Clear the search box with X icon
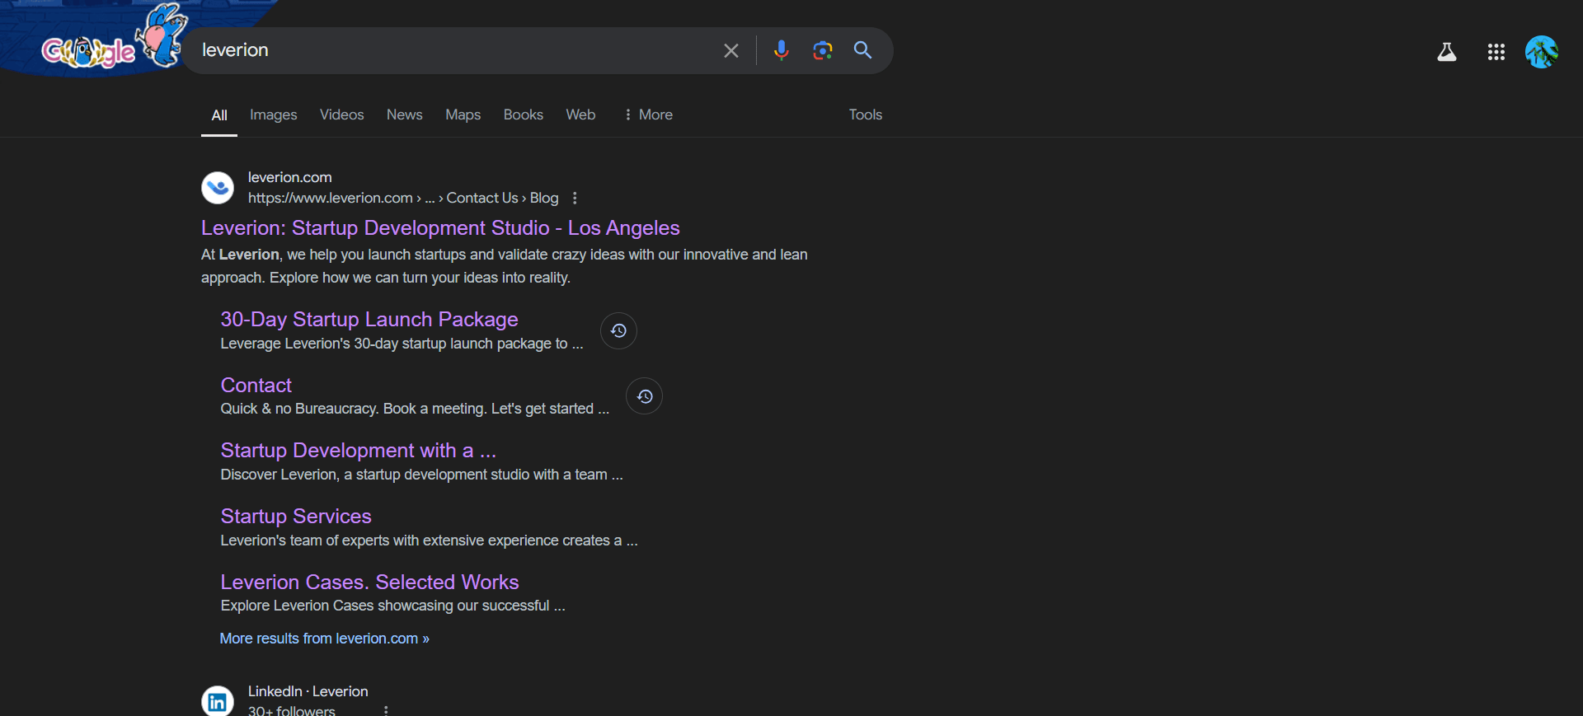This screenshot has width=1583, height=716. 731,51
